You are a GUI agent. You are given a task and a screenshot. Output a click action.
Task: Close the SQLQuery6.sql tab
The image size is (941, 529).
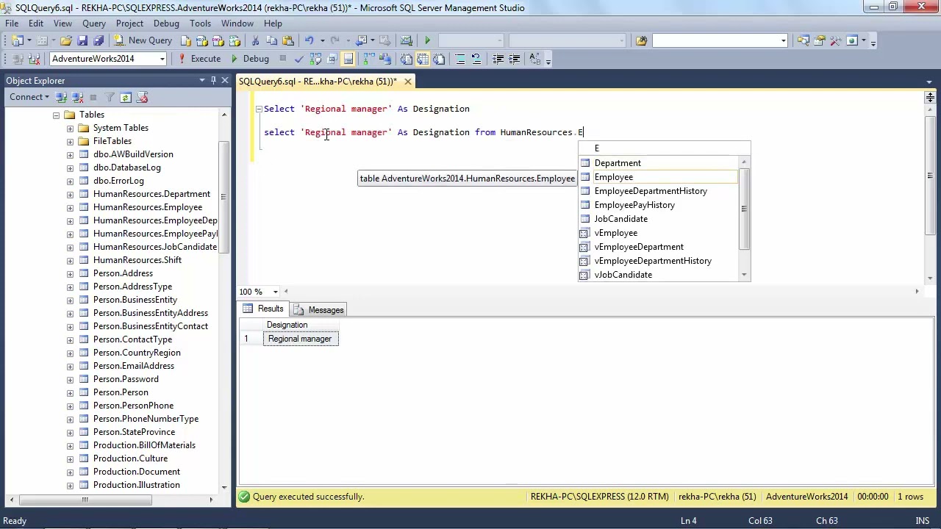coord(407,82)
